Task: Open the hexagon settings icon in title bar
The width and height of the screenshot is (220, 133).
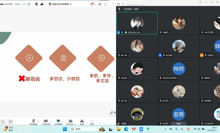Action: coord(100,4)
